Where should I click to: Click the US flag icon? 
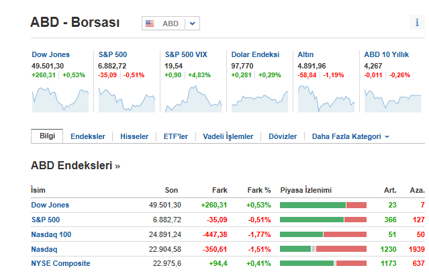pos(150,24)
